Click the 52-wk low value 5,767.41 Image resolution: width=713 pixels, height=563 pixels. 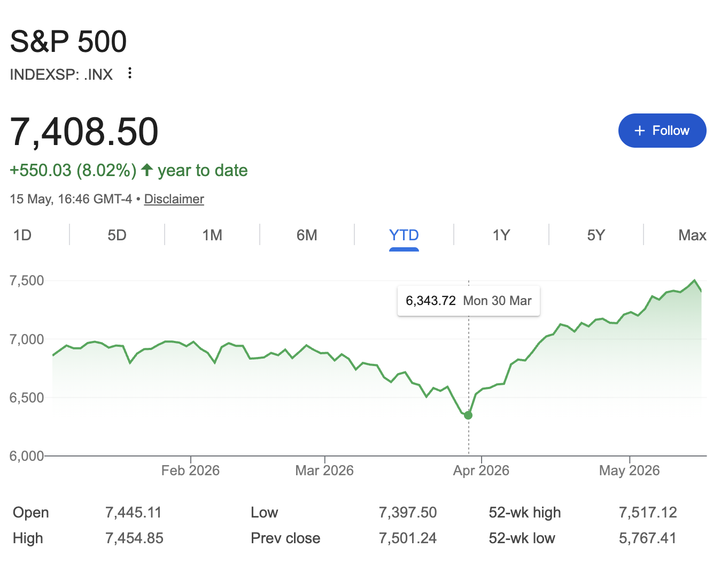648,538
